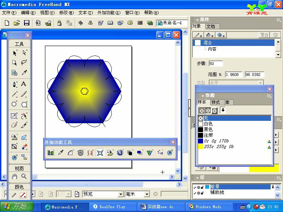Select the Pen tool

(15, 84)
